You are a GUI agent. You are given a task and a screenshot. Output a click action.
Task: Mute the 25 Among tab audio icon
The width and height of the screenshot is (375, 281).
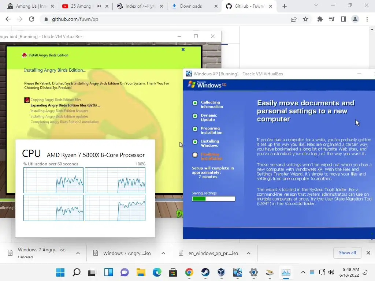pos(99,6)
